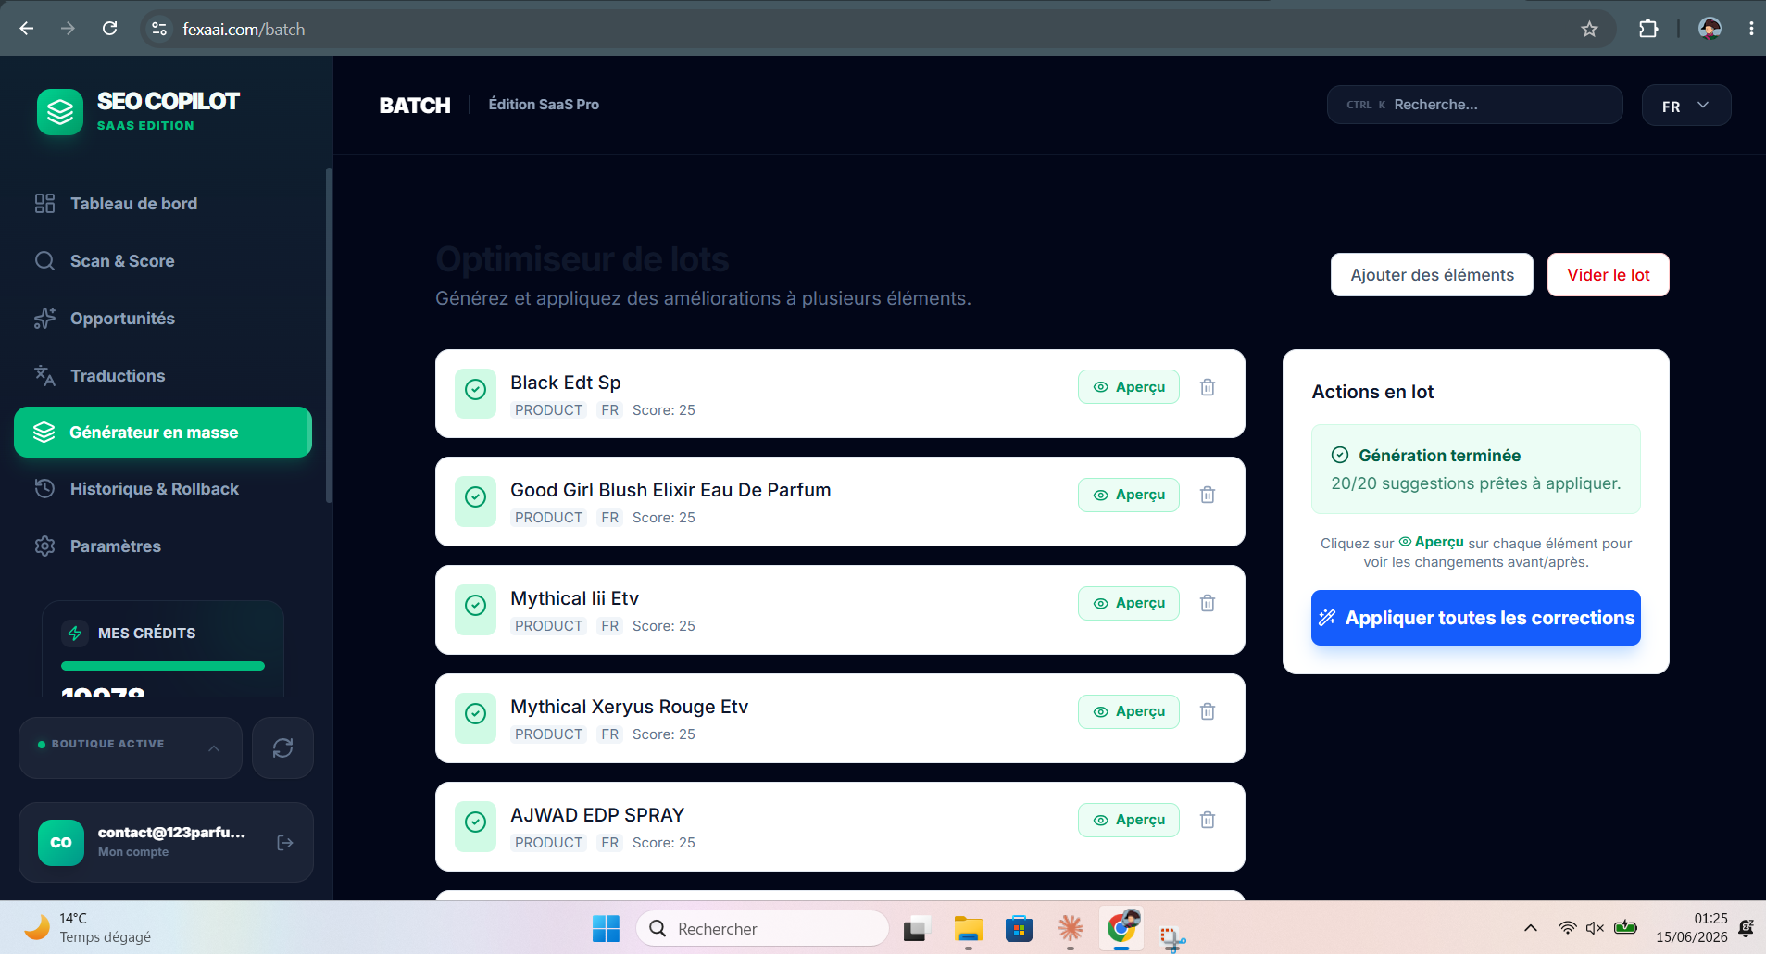This screenshot has height=954, width=1766.
Task: Click the sidebar vertical scrollbar
Action: 329,335
